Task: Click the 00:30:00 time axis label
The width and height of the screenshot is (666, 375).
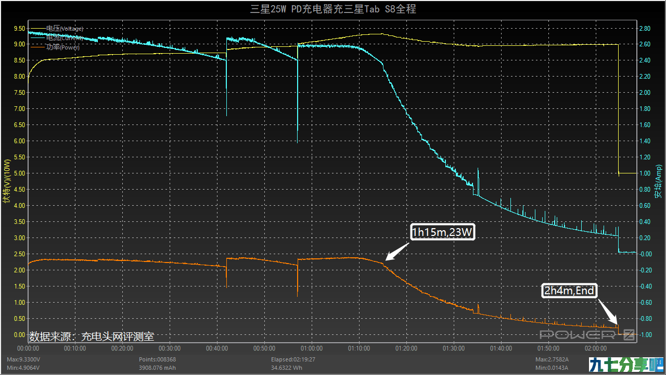Action: [170, 348]
